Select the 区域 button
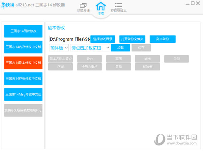Screen dimensions: 203x151 [61, 67]
